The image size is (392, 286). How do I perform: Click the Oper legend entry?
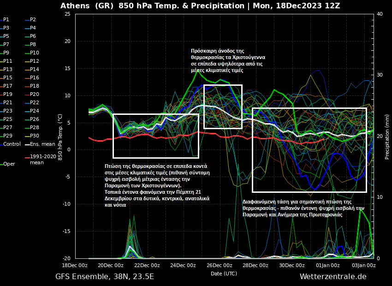click(9, 164)
